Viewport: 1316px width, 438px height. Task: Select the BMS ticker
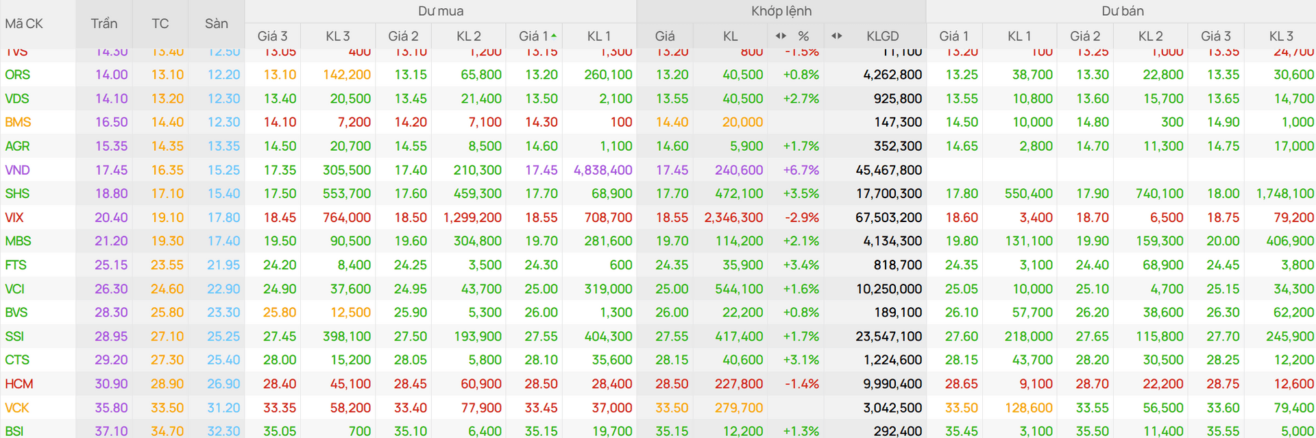click(x=18, y=122)
